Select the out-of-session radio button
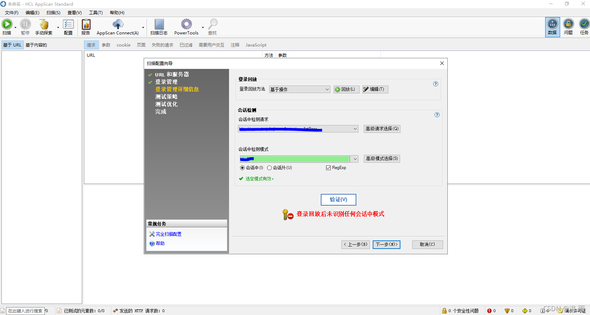590x315 pixels. click(x=270, y=168)
